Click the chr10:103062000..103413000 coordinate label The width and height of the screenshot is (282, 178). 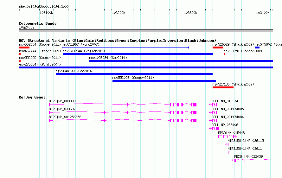click(x=44, y=7)
